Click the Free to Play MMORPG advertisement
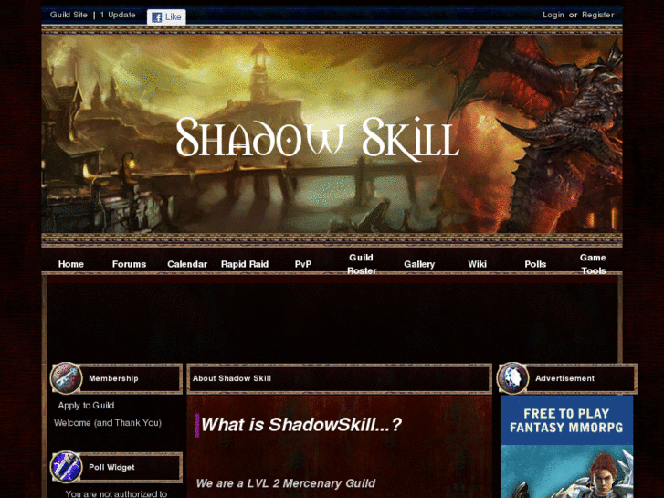 point(566,447)
